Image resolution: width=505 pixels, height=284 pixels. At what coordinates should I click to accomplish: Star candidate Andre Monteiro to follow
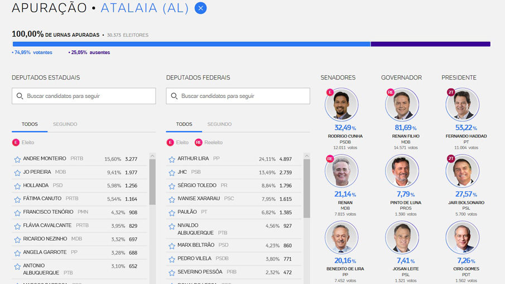point(17,159)
